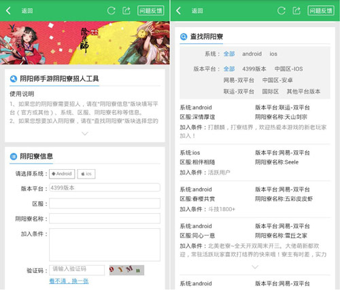The image size is (340, 290).
Task: Tap the back arrow on the right screen
Action: point(179,11)
